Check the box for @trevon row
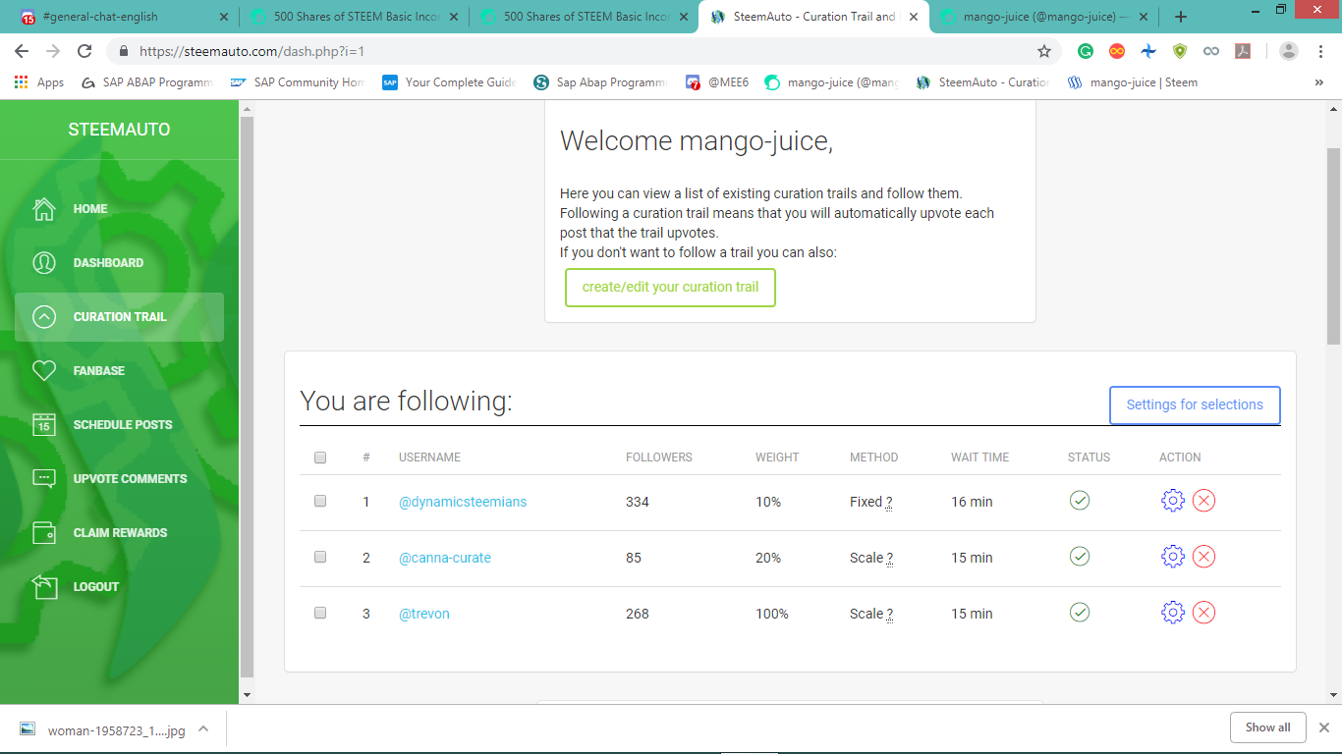 tap(320, 613)
